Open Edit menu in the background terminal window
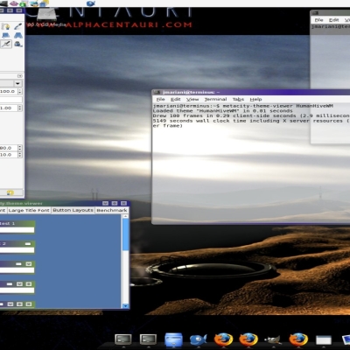Viewport: 350px width, 350px height. click(333, 20)
